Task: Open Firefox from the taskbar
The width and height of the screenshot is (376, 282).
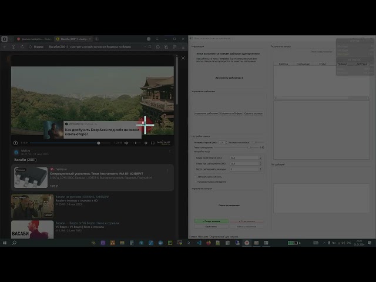Action: click(x=209, y=243)
